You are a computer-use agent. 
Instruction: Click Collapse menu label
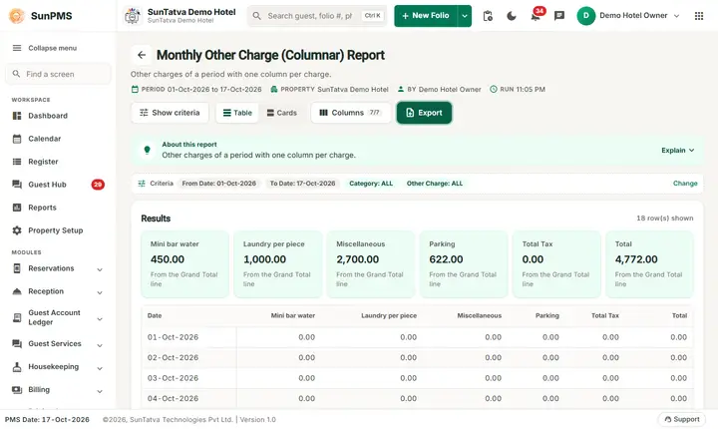(x=53, y=48)
